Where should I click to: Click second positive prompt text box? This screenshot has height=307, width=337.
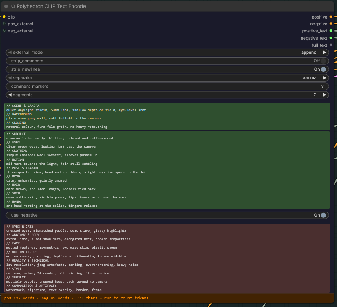[x=167, y=170]
